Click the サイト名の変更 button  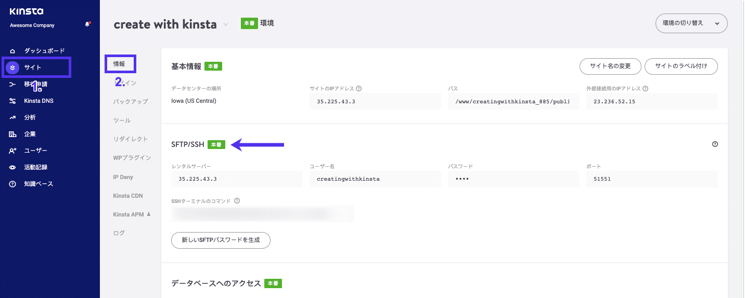610,66
